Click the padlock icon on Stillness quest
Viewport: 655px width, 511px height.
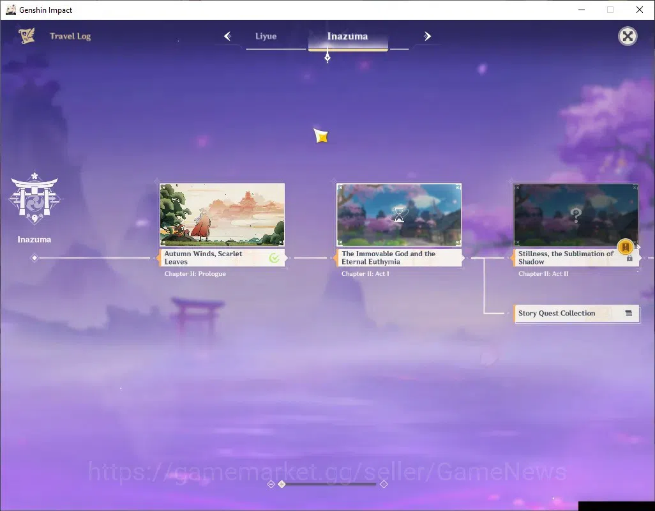[629, 258]
